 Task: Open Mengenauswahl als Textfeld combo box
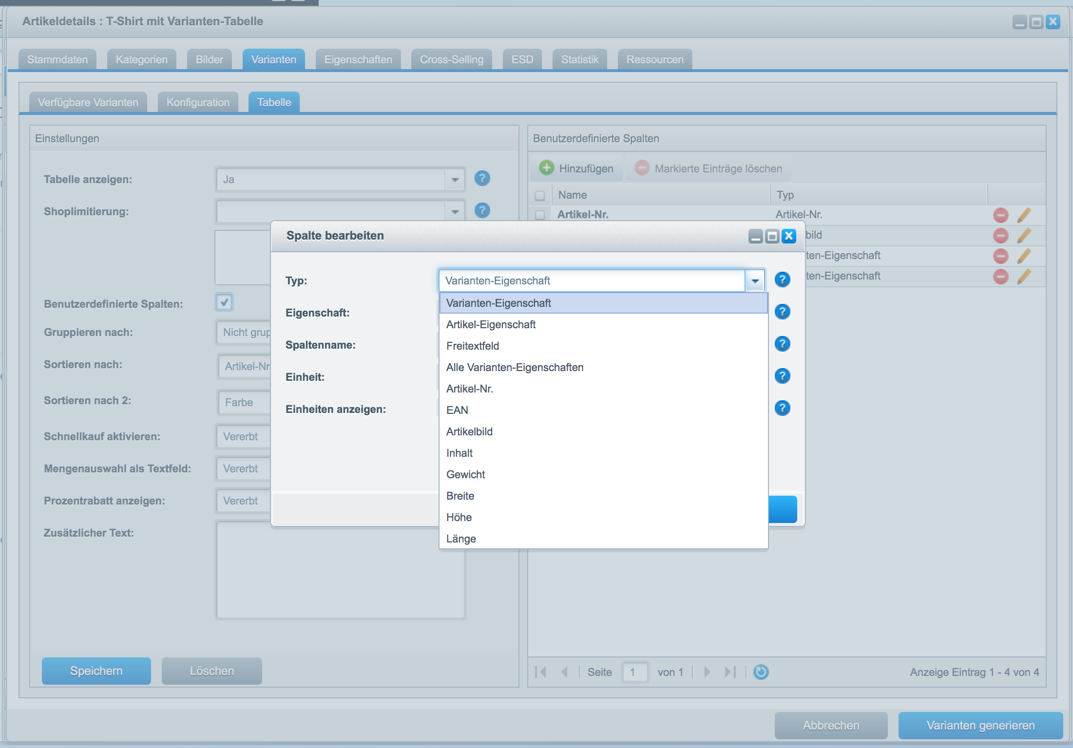pyautogui.click(x=244, y=468)
